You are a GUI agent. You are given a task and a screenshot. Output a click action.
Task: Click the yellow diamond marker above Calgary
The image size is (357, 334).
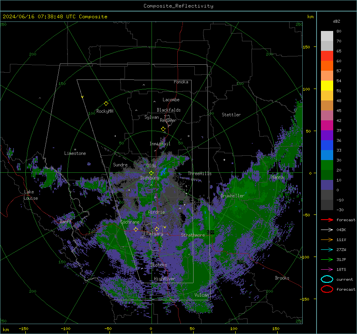pyautogui.click(x=157, y=229)
